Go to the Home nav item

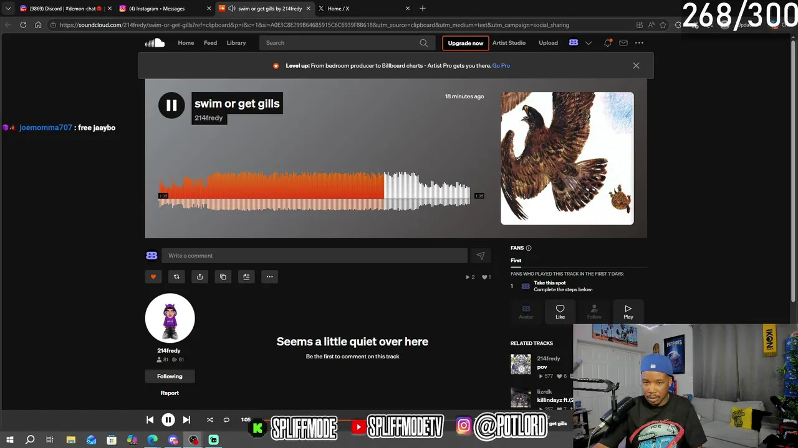click(186, 43)
